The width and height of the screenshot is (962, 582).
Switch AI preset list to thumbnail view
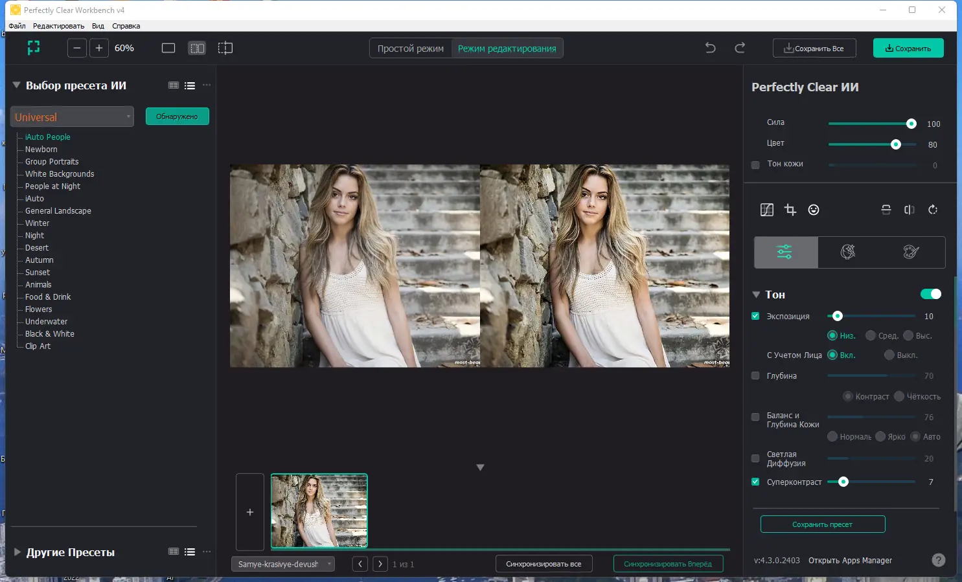pos(174,85)
